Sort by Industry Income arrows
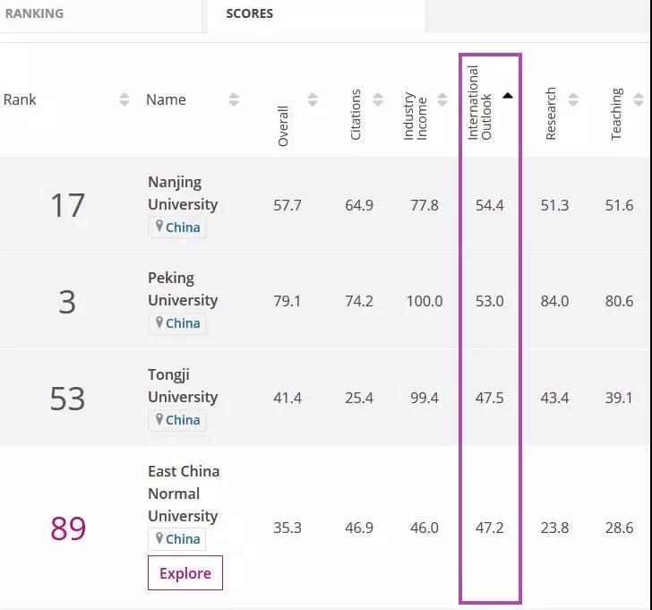This screenshot has width=652, height=610. [x=442, y=99]
